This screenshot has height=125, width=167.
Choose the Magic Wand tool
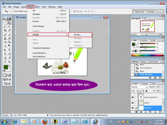click(9, 27)
